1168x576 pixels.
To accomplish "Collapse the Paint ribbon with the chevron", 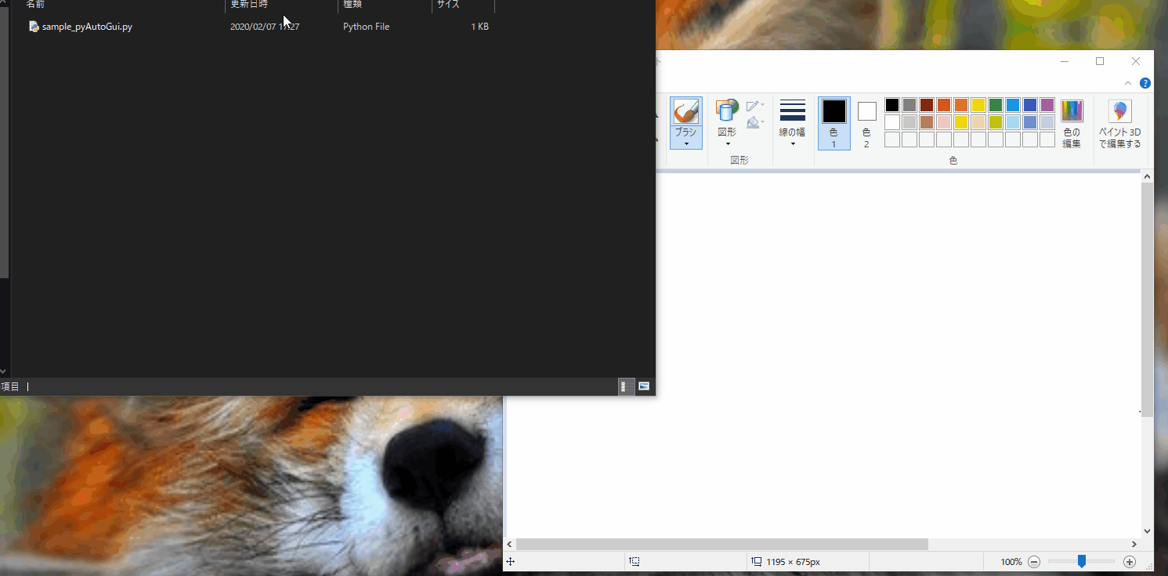I will point(1128,83).
